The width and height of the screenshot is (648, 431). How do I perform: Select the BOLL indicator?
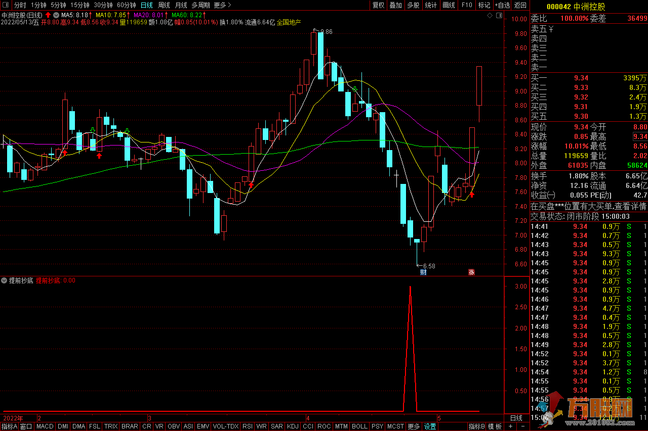point(359,426)
